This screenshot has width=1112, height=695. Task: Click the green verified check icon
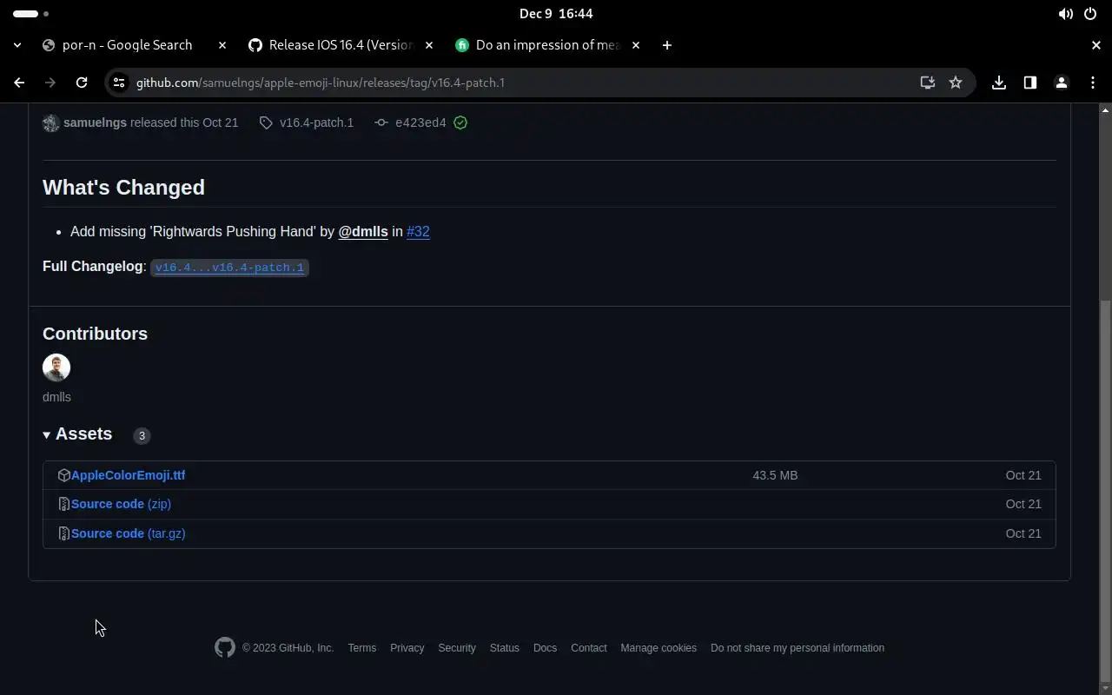tap(460, 122)
